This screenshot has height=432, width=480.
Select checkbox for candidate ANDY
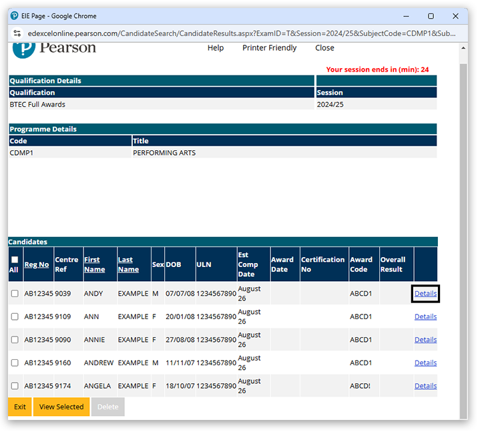[x=15, y=294]
